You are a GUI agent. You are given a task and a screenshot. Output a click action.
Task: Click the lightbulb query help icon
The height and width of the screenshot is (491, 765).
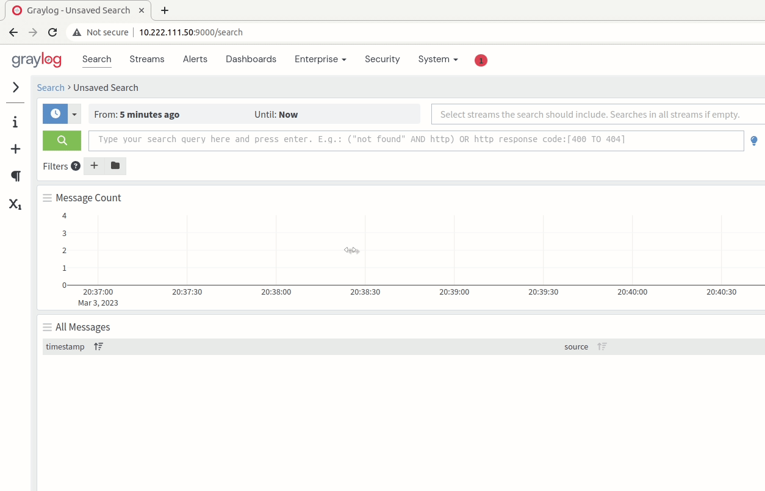click(x=754, y=141)
